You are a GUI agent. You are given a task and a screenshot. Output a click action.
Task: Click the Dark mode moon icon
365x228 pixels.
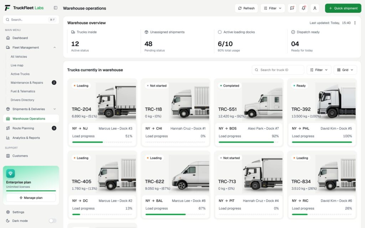pos(8,221)
